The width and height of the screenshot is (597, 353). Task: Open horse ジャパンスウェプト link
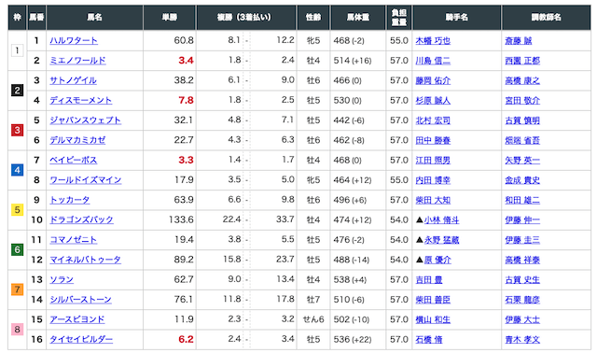click(x=85, y=120)
